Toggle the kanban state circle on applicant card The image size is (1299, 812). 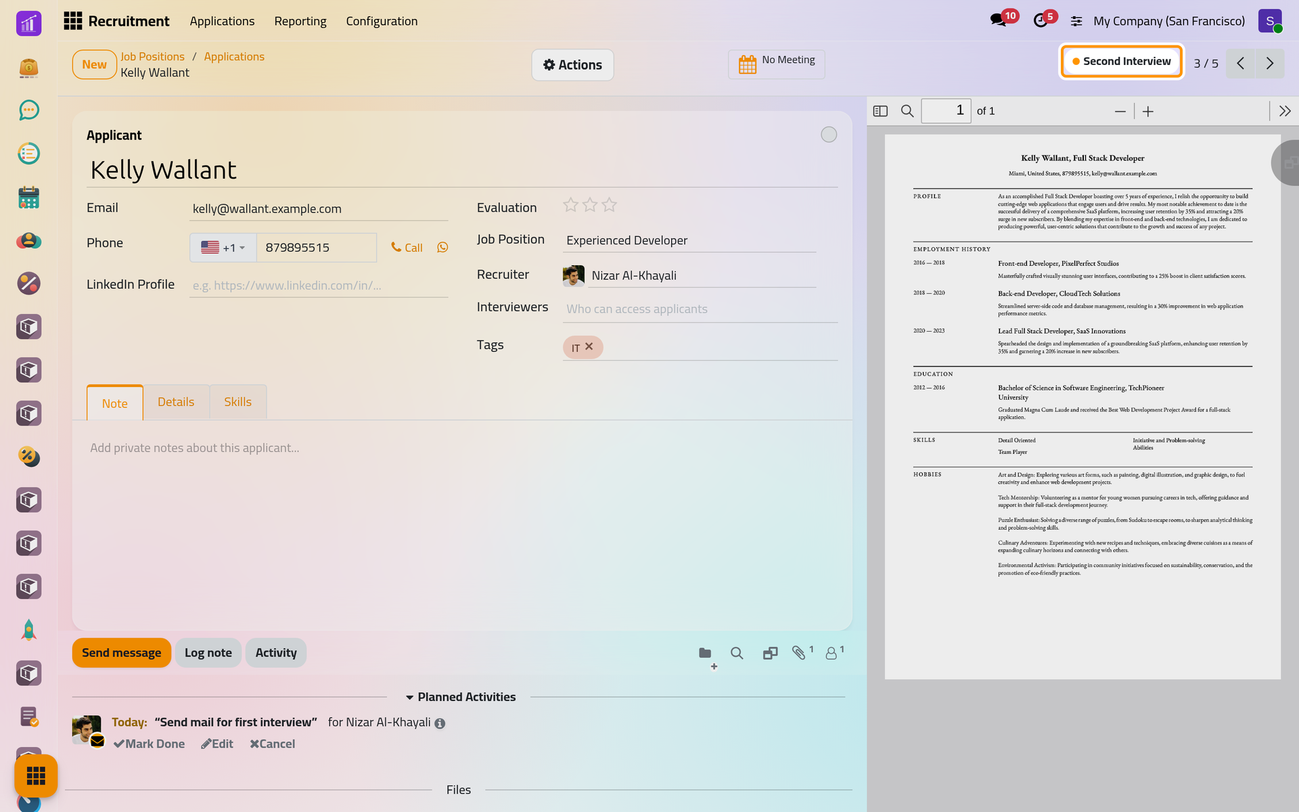pos(829,135)
